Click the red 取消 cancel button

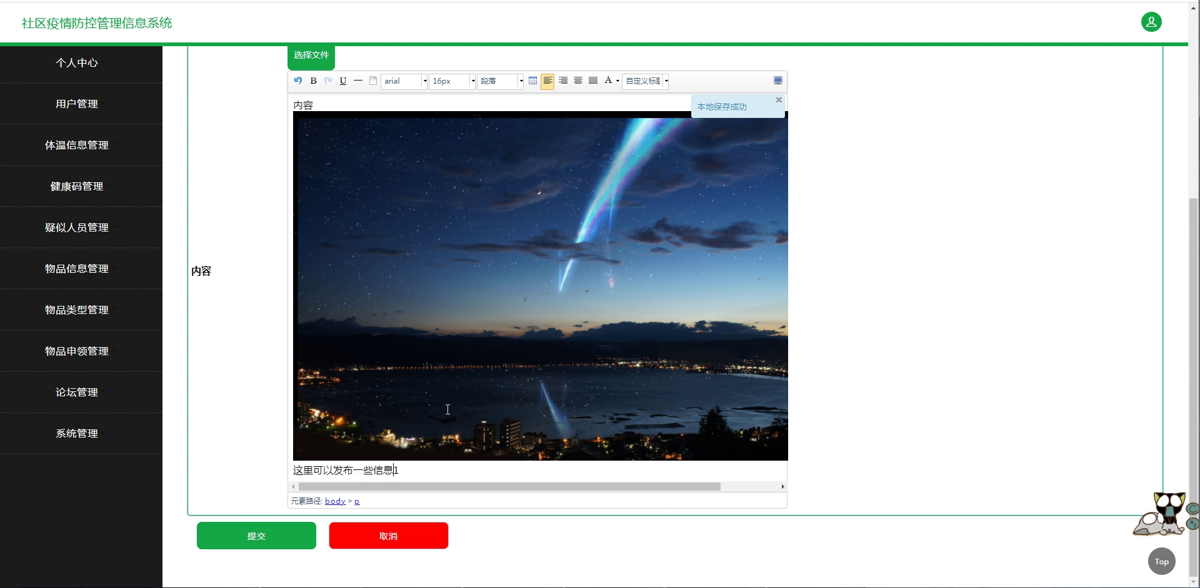pos(389,536)
